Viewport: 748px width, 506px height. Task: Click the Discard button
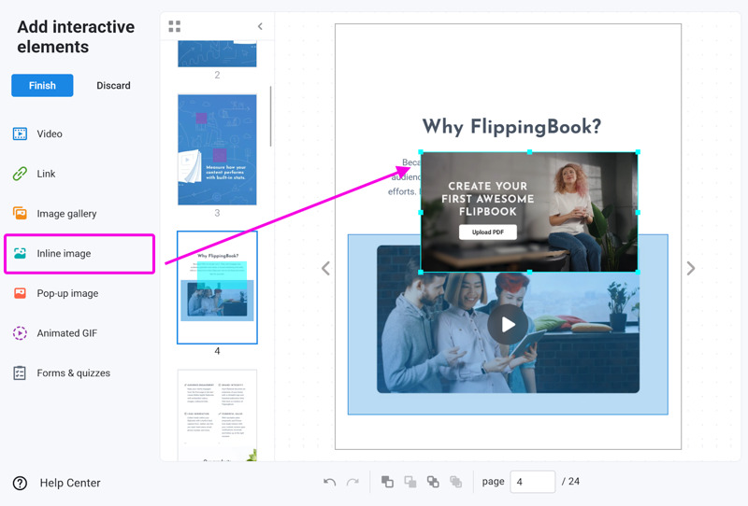pos(113,85)
